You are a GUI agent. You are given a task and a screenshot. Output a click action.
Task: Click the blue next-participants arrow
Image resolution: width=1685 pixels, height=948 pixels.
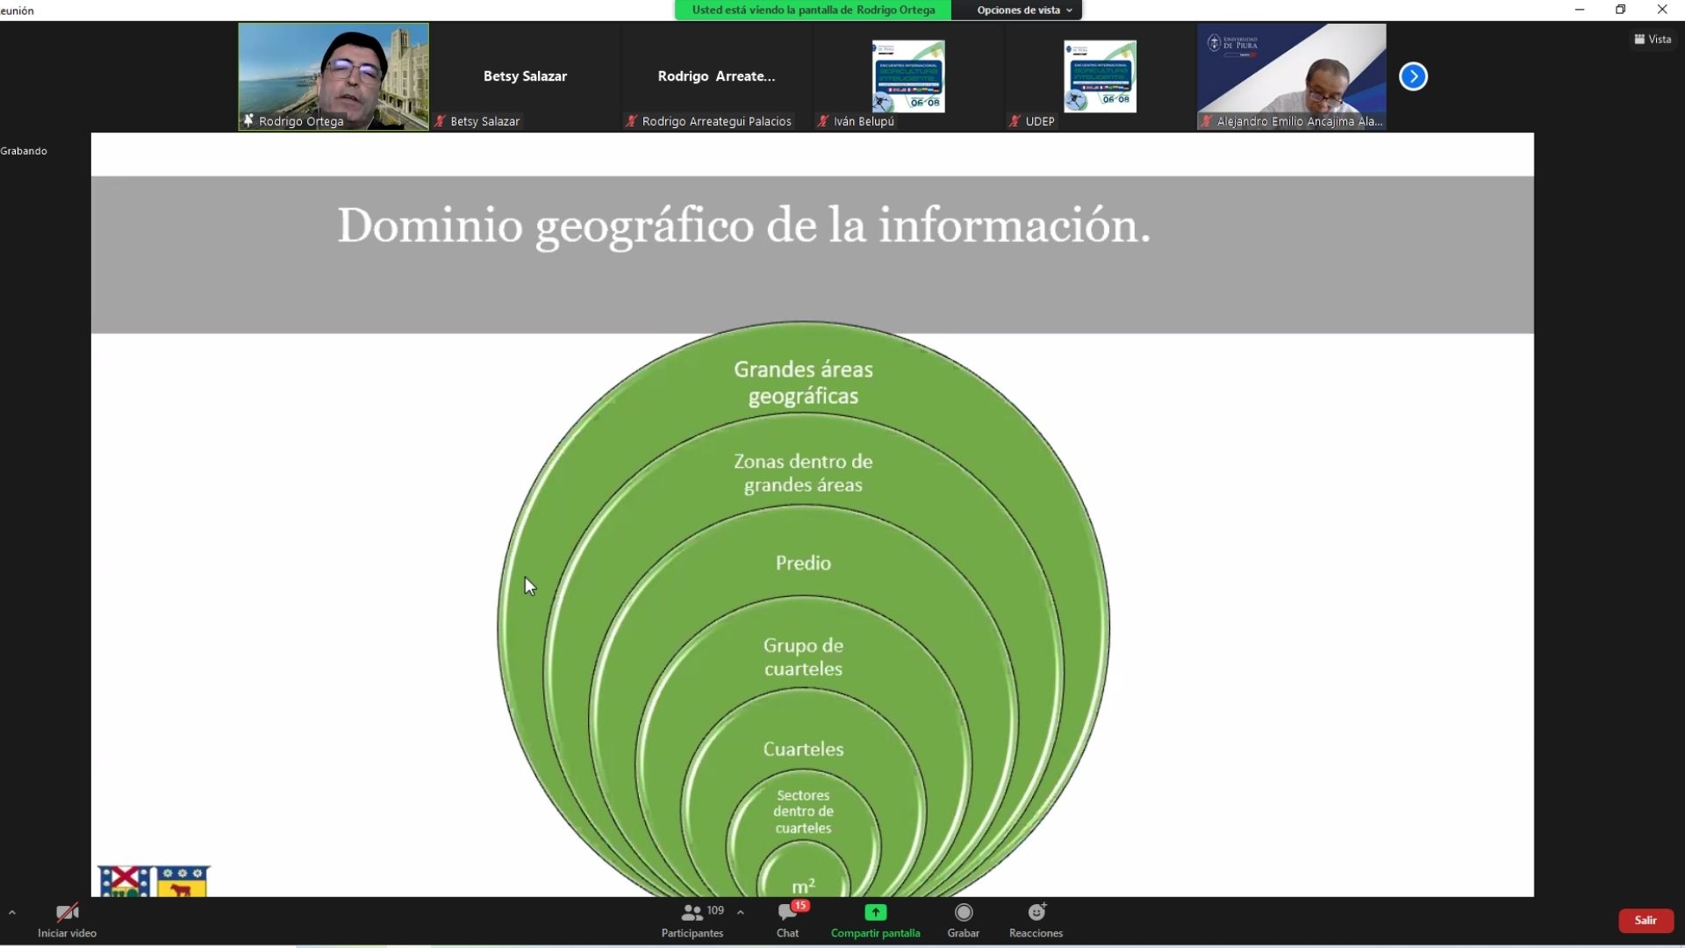1413,76
